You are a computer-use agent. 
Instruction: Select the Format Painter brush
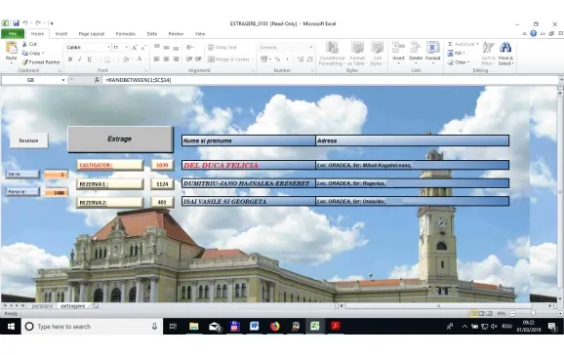tap(24, 62)
